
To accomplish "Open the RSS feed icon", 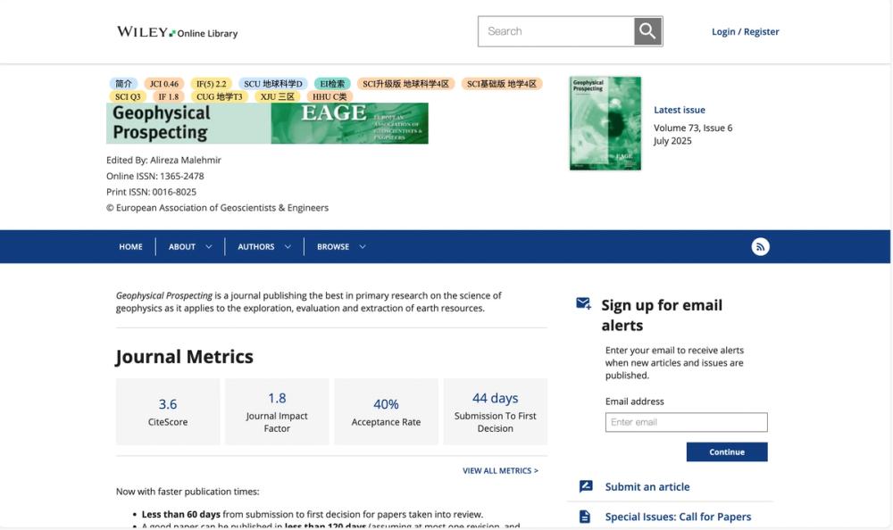I will click(x=760, y=246).
